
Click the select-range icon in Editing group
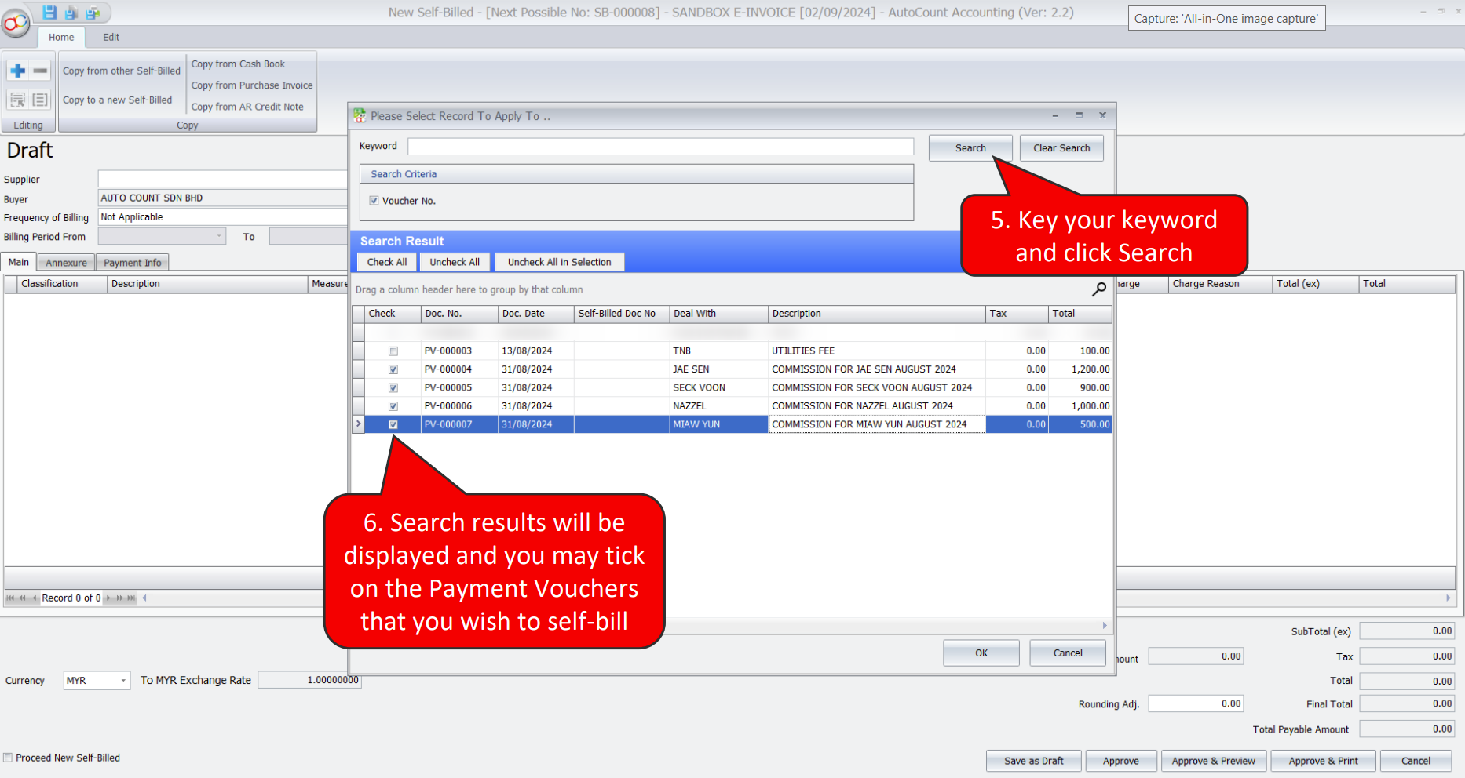click(x=18, y=100)
